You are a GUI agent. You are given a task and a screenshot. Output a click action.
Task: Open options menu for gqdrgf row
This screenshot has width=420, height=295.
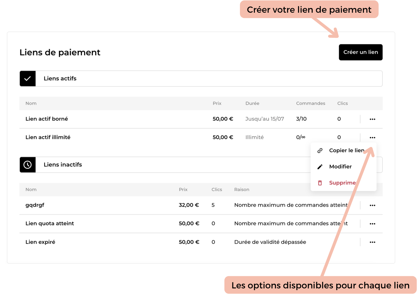point(372,205)
